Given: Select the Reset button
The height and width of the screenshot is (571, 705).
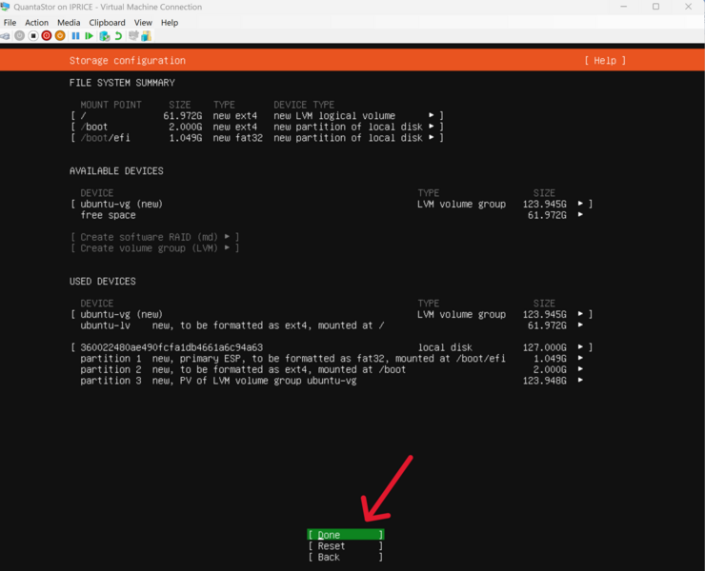Looking at the screenshot, I should click(x=345, y=546).
